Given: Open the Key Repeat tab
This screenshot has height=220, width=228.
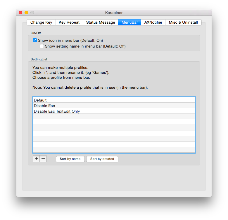Looking at the screenshot, I should click(69, 22).
